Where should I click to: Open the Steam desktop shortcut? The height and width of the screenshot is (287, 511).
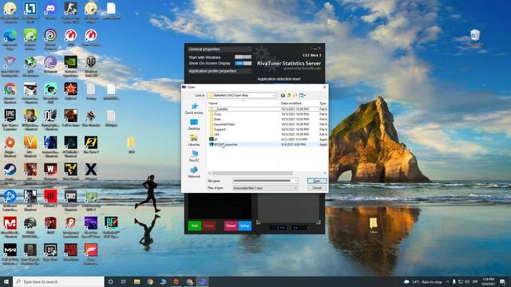10,173
